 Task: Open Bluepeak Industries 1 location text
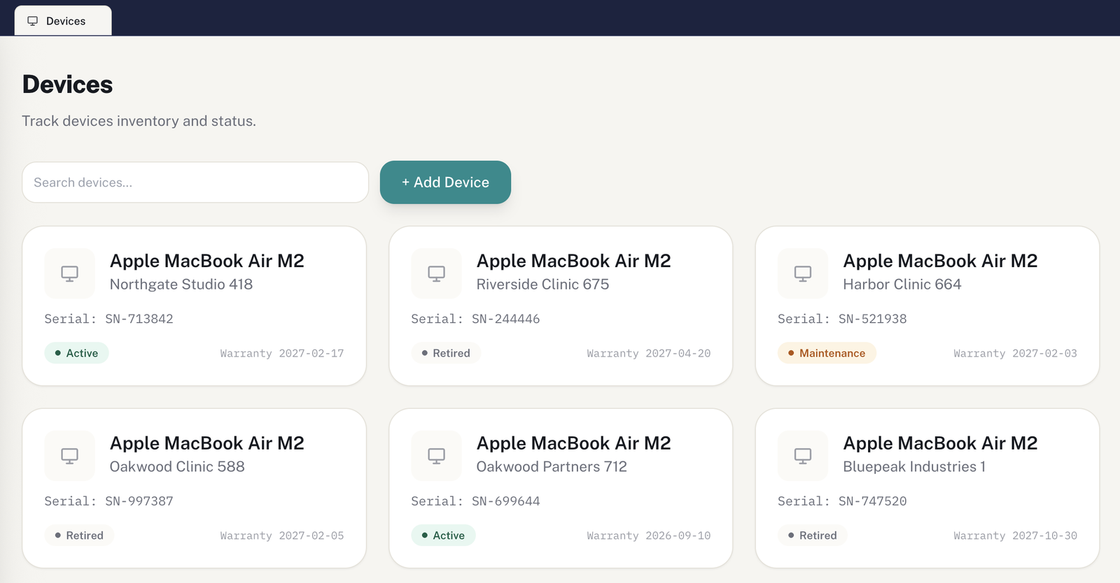click(914, 467)
